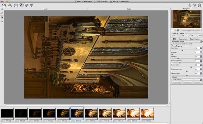Save the image using stamp icon

point(10,5)
